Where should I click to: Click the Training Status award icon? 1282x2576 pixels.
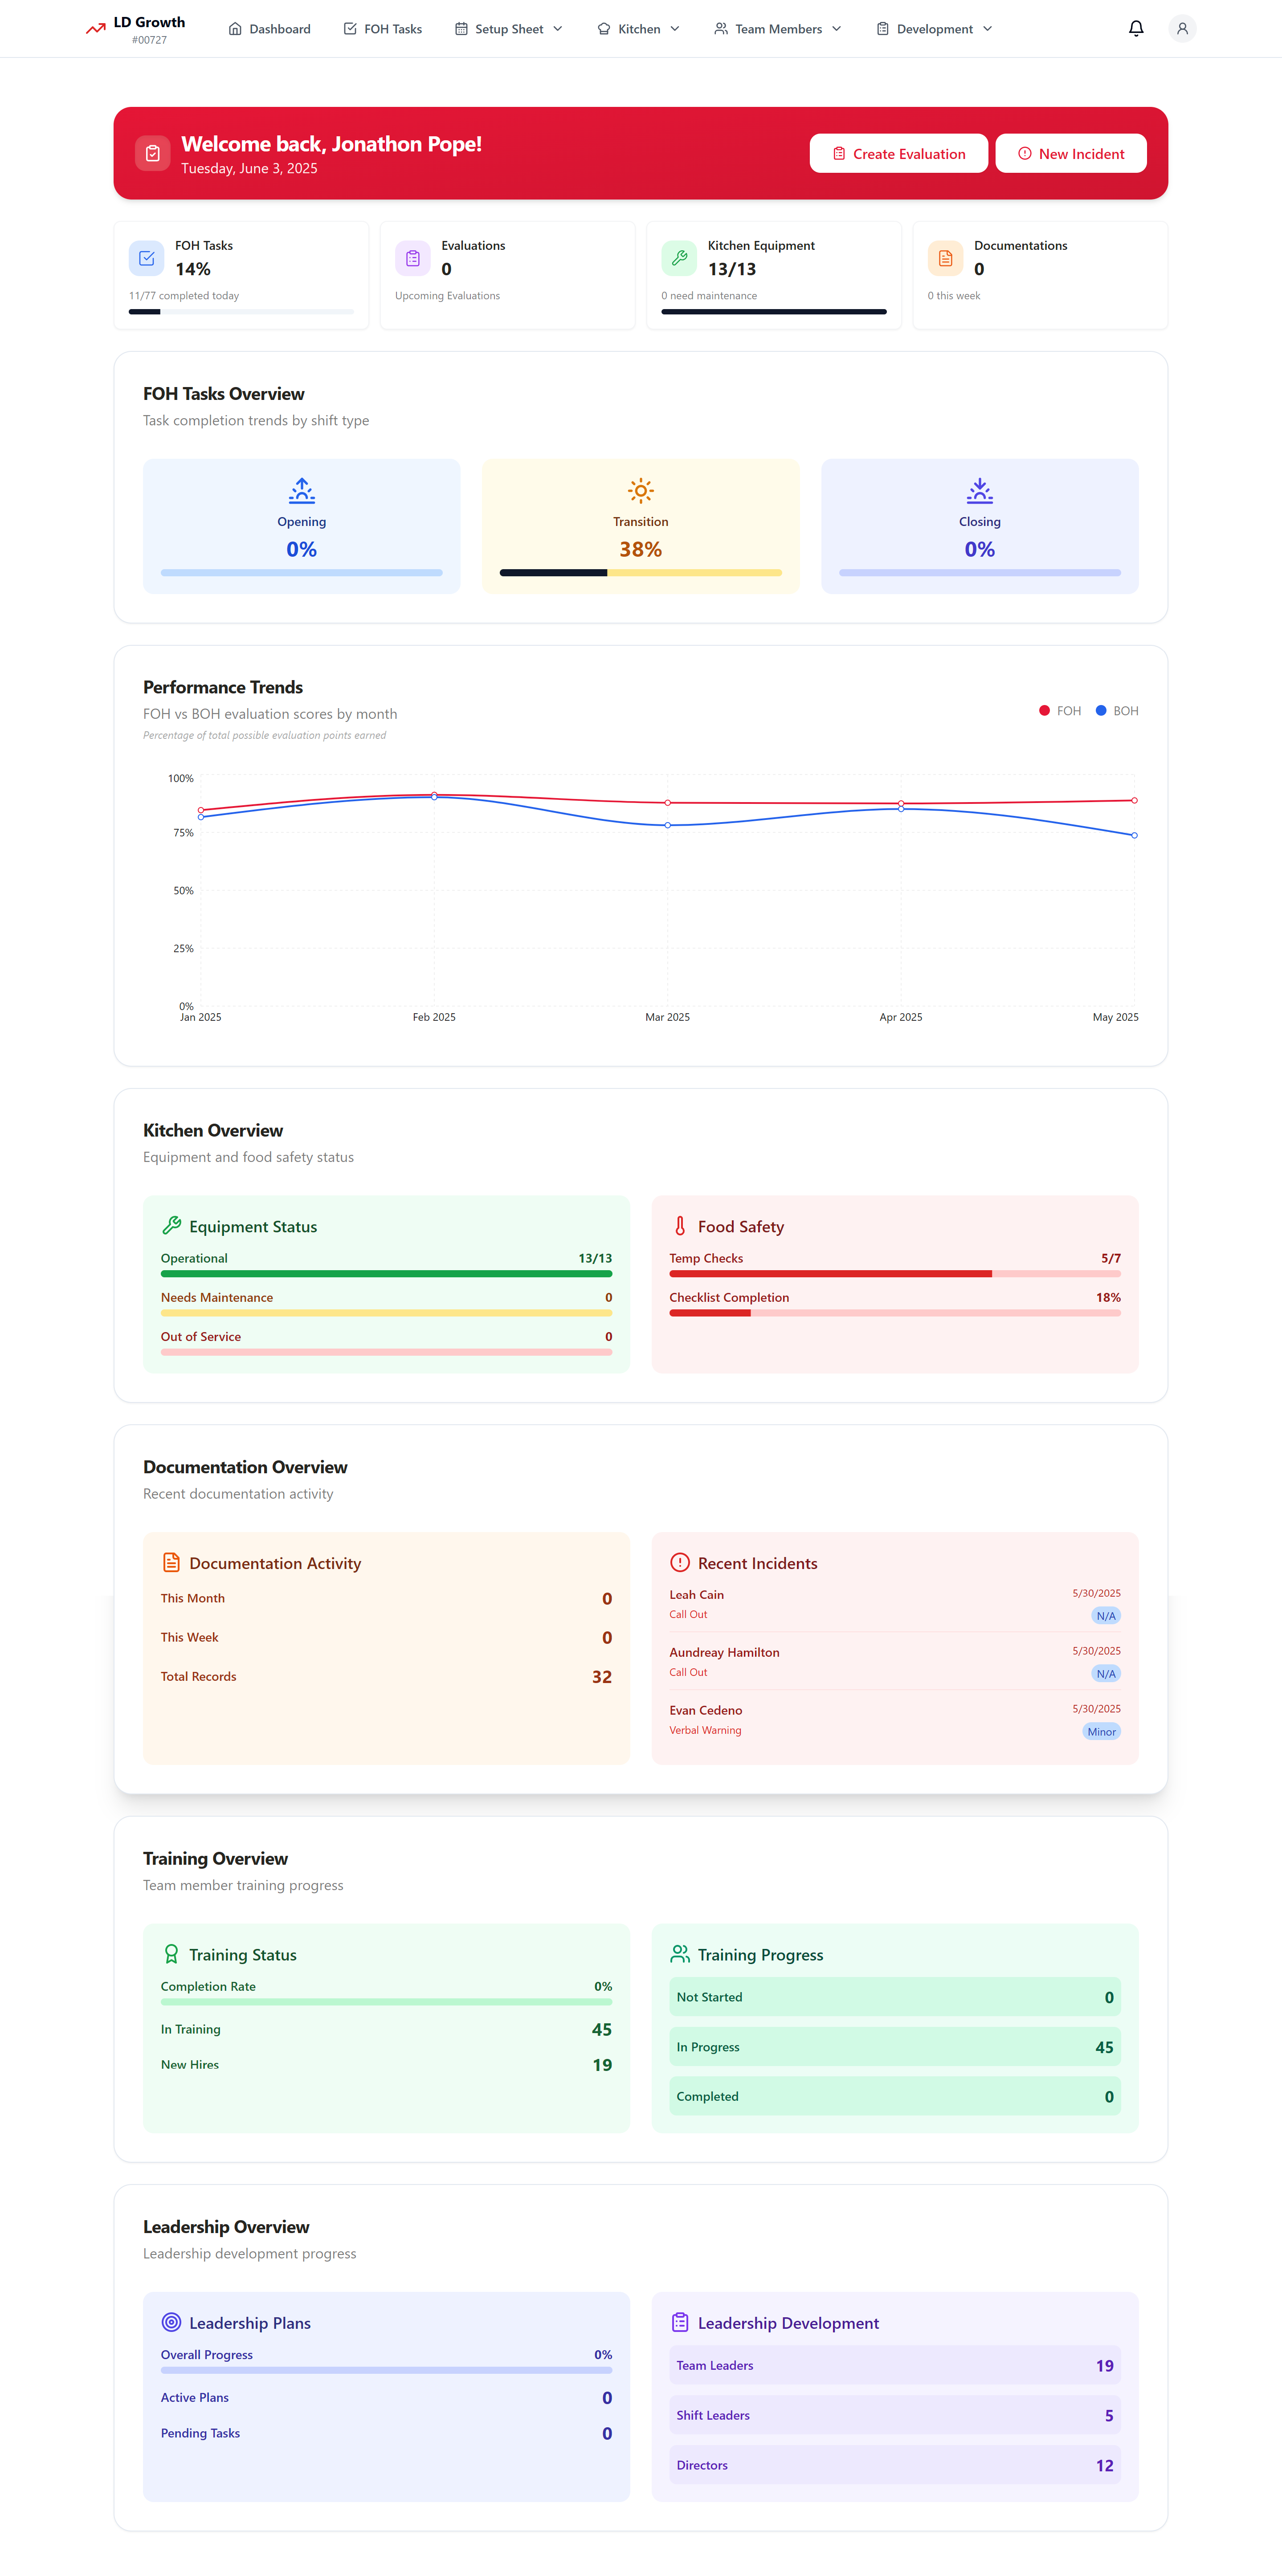pyautogui.click(x=172, y=1954)
